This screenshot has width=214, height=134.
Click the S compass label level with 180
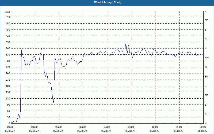click(205, 86)
